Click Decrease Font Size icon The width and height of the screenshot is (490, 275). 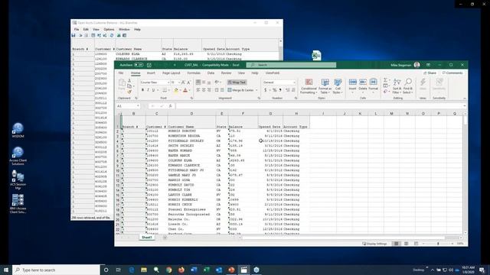[188, 82]
